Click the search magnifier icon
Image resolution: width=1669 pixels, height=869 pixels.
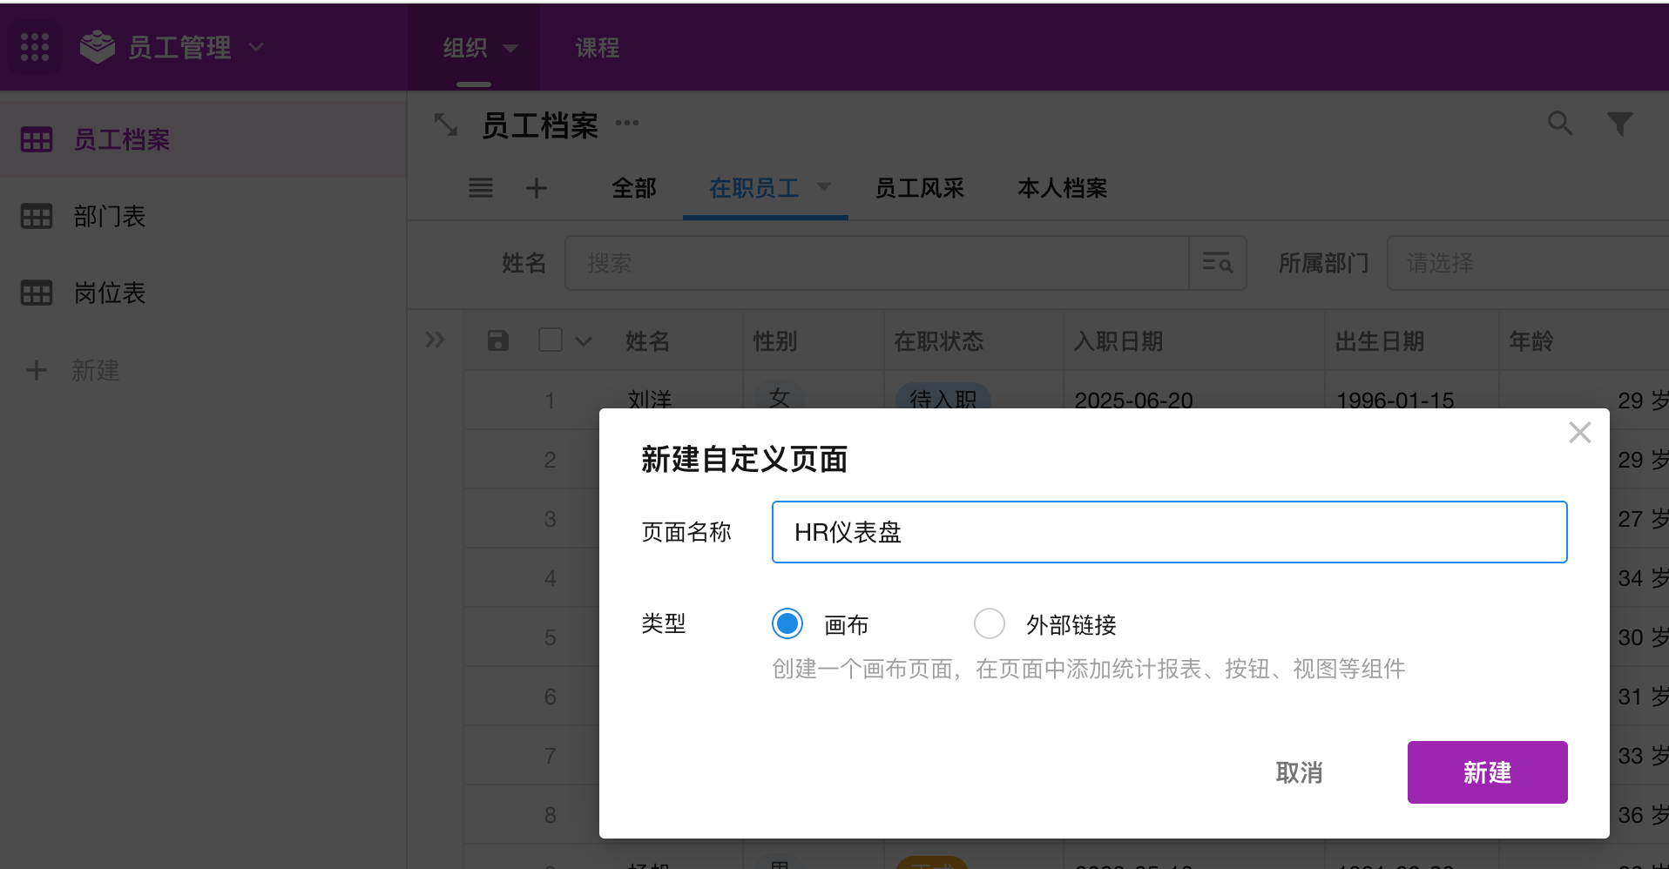pos(1560,124)
